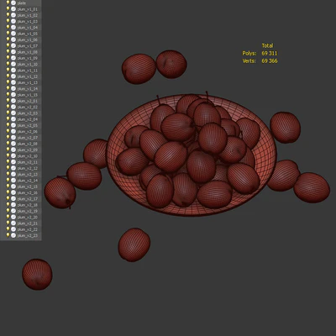Click the object icon beside plum_v1_06
336x336 pixels.
[x=13, y=39]
